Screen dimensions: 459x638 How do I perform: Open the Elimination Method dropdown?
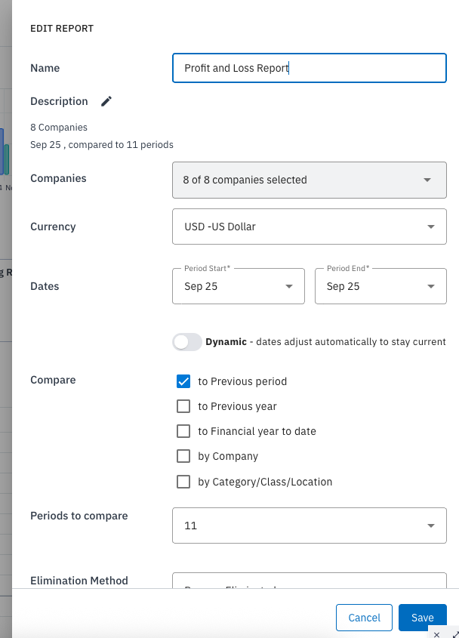pos(310,581)
